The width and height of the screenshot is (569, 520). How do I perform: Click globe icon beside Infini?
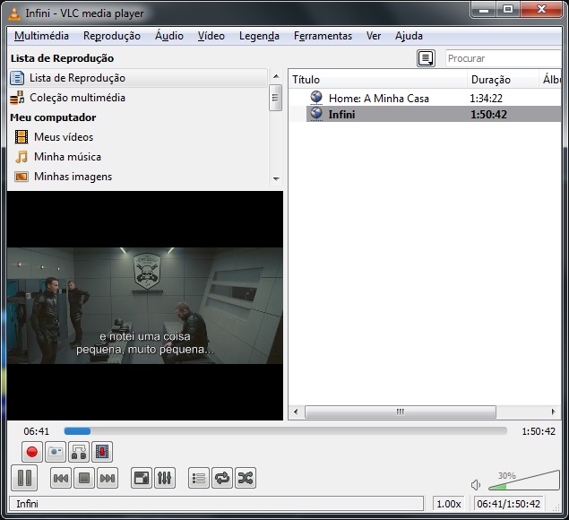tap(316, 113)
